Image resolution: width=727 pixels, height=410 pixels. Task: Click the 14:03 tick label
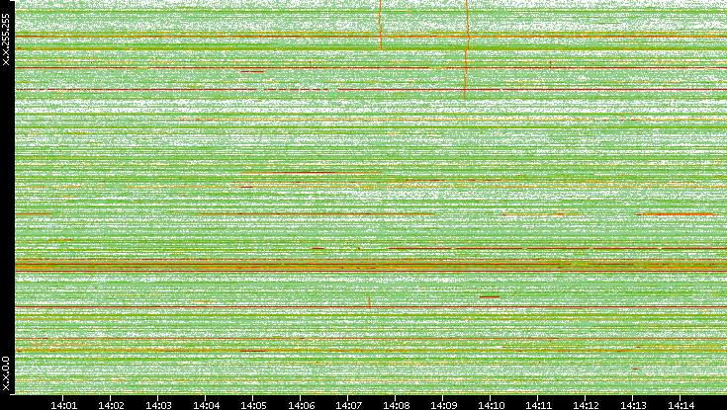158,405
